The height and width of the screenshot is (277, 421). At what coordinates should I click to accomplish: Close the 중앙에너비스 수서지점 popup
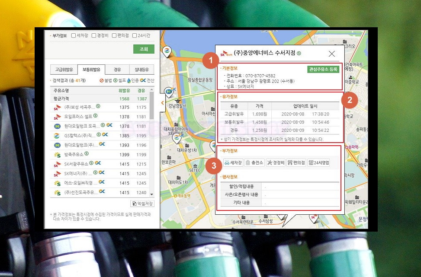click(331, 54)
